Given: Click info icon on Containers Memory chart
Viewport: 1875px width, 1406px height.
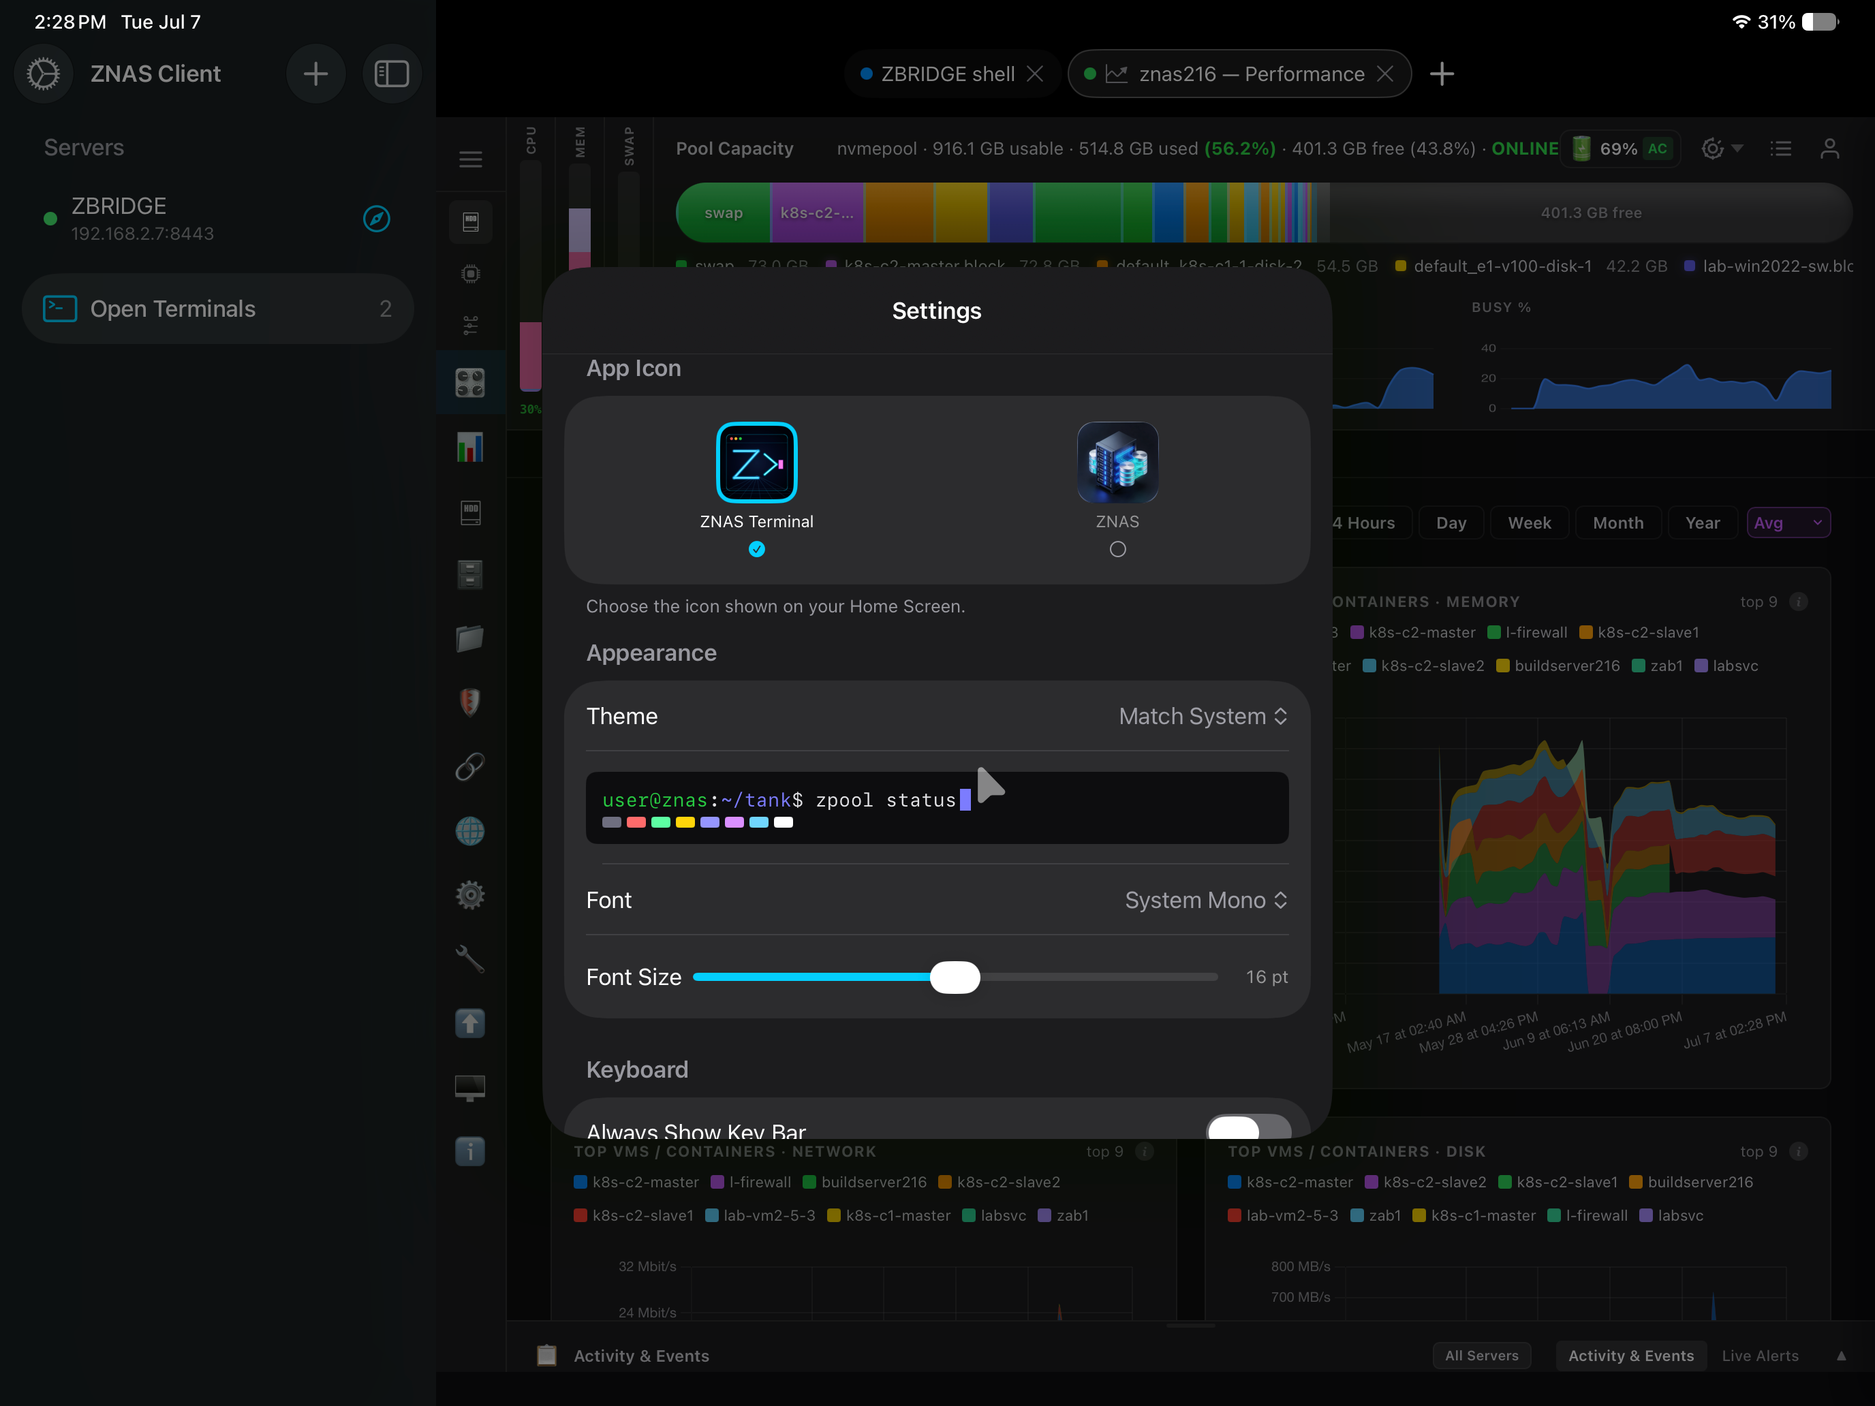Looking at the screenshot, I should (x=1799, y=602).
